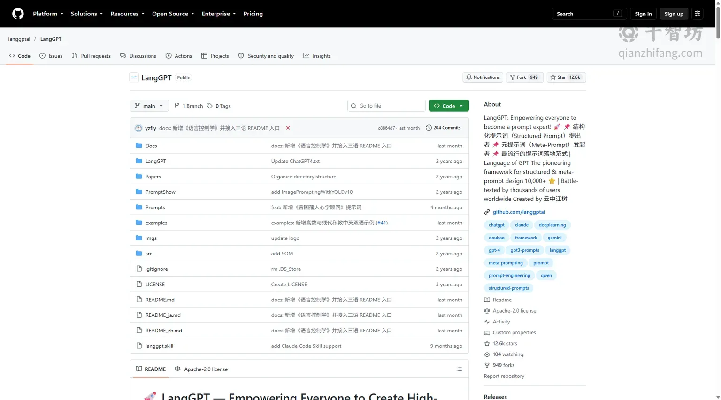The width and height of the screenshot is (721, 400).
Task: Open the Insights tab
Action: pyautogui.click(x=317, y=56)
